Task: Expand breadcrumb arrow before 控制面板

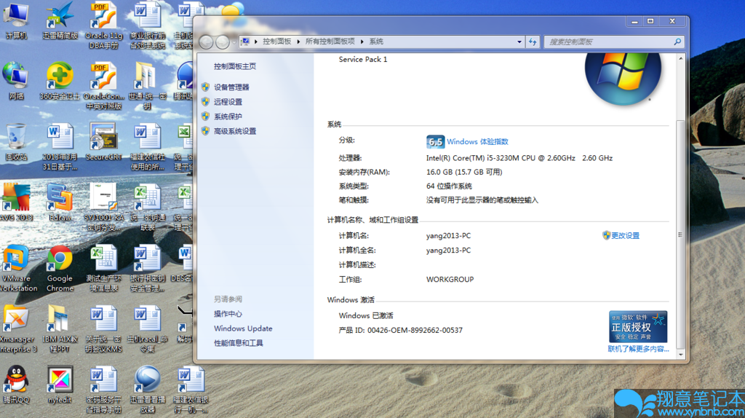Action: click(256, 42)
